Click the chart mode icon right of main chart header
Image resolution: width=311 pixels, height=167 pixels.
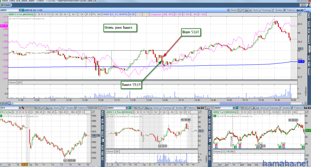(x=299, y=14)
